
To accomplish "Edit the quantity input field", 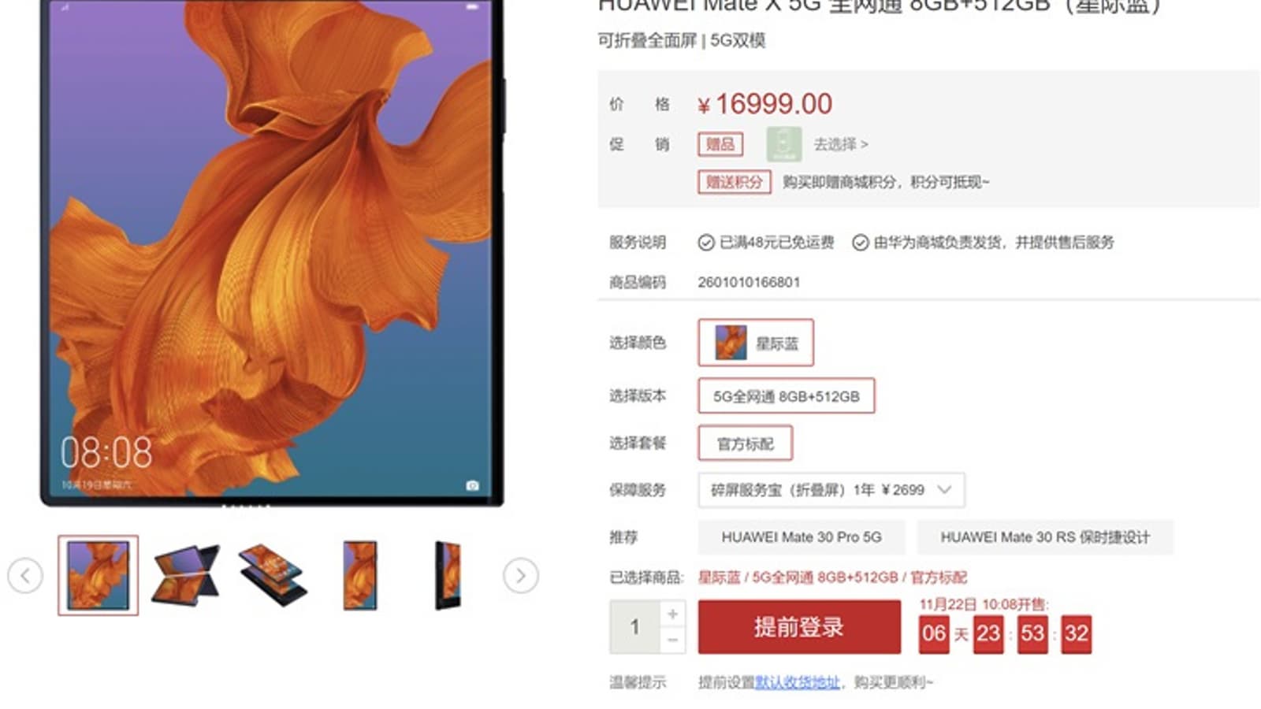I will 635,627.
